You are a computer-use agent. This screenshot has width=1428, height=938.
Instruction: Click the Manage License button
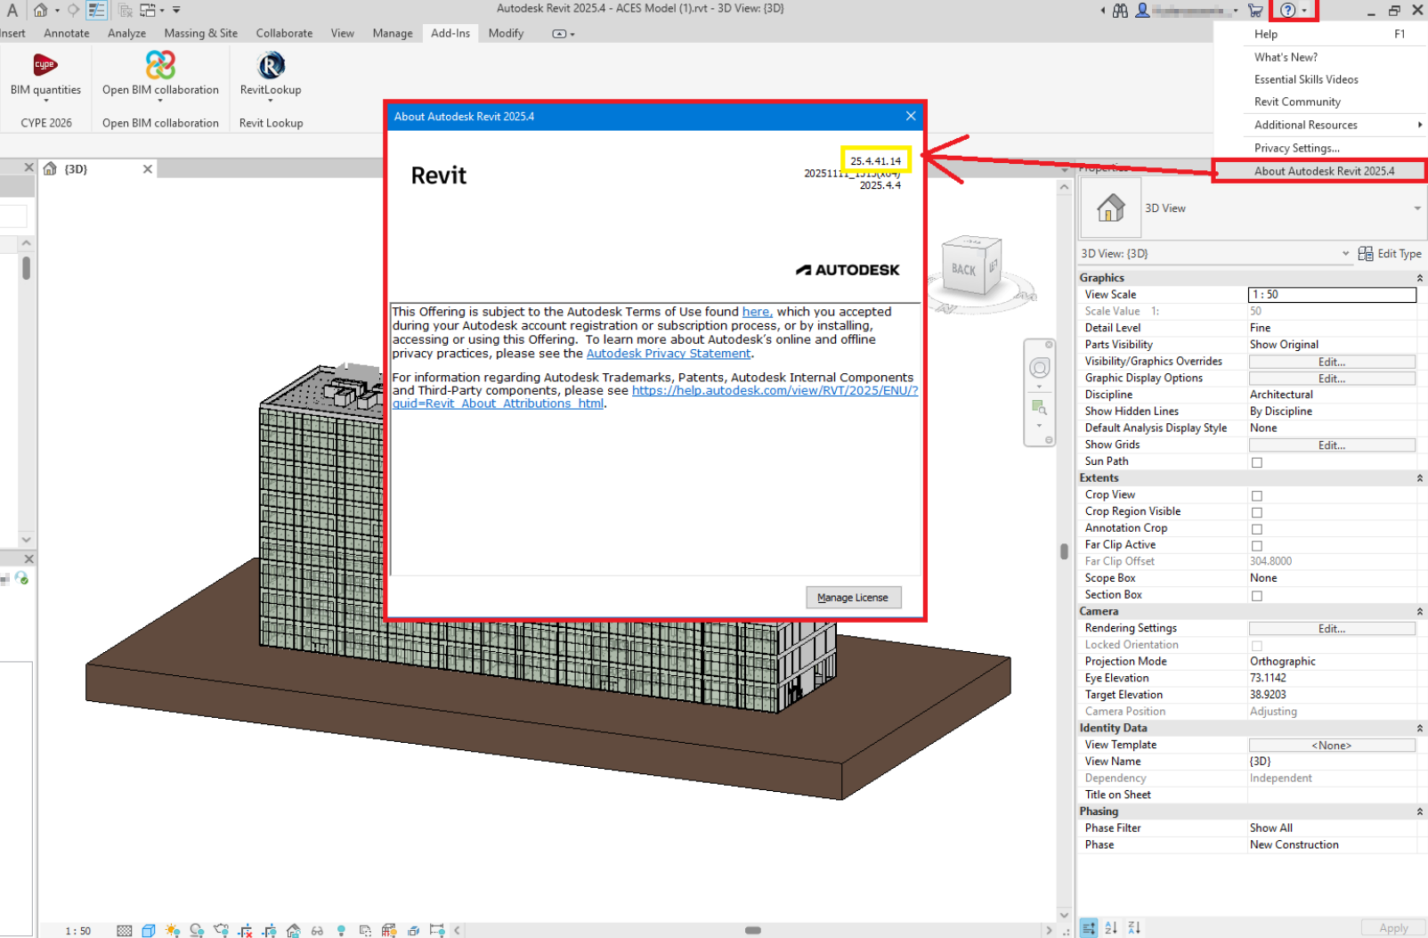pos(853,598)
